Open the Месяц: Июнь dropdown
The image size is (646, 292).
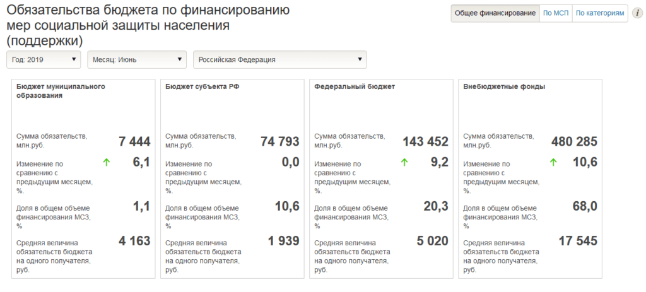(136, 59)
